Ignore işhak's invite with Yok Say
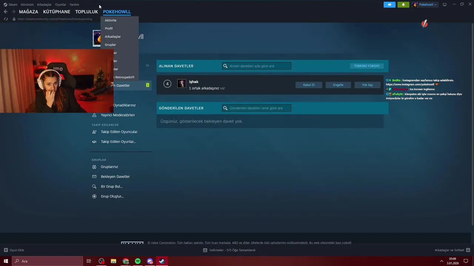Screen dimensions: 474x266 coord(367,85)
